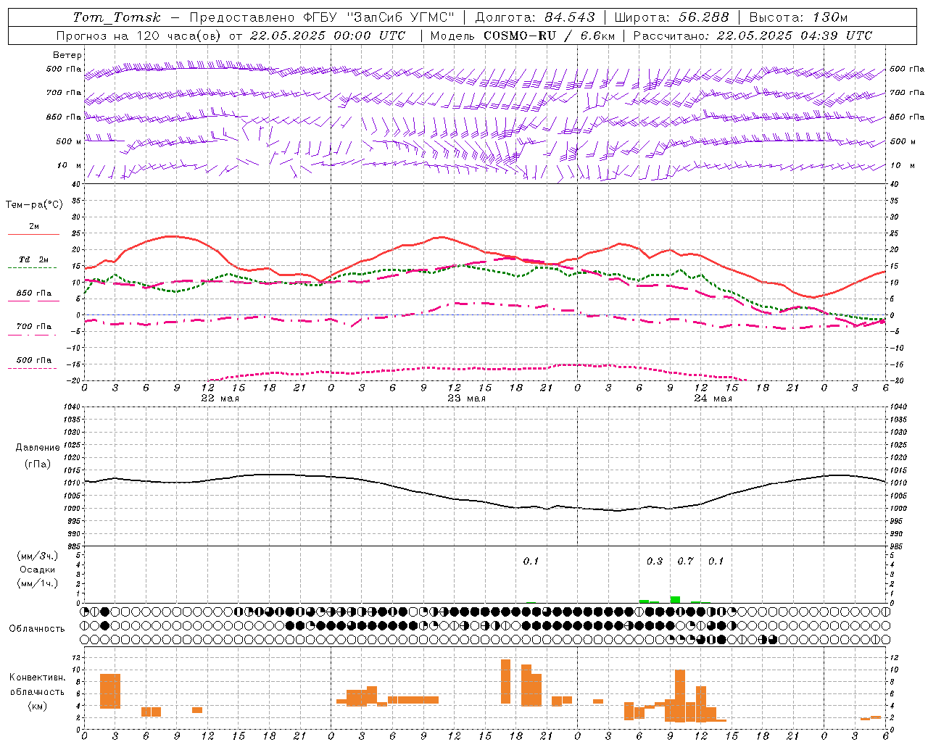
Task: Click the precipitation value "0.3"
Action: tap(655, 561)
